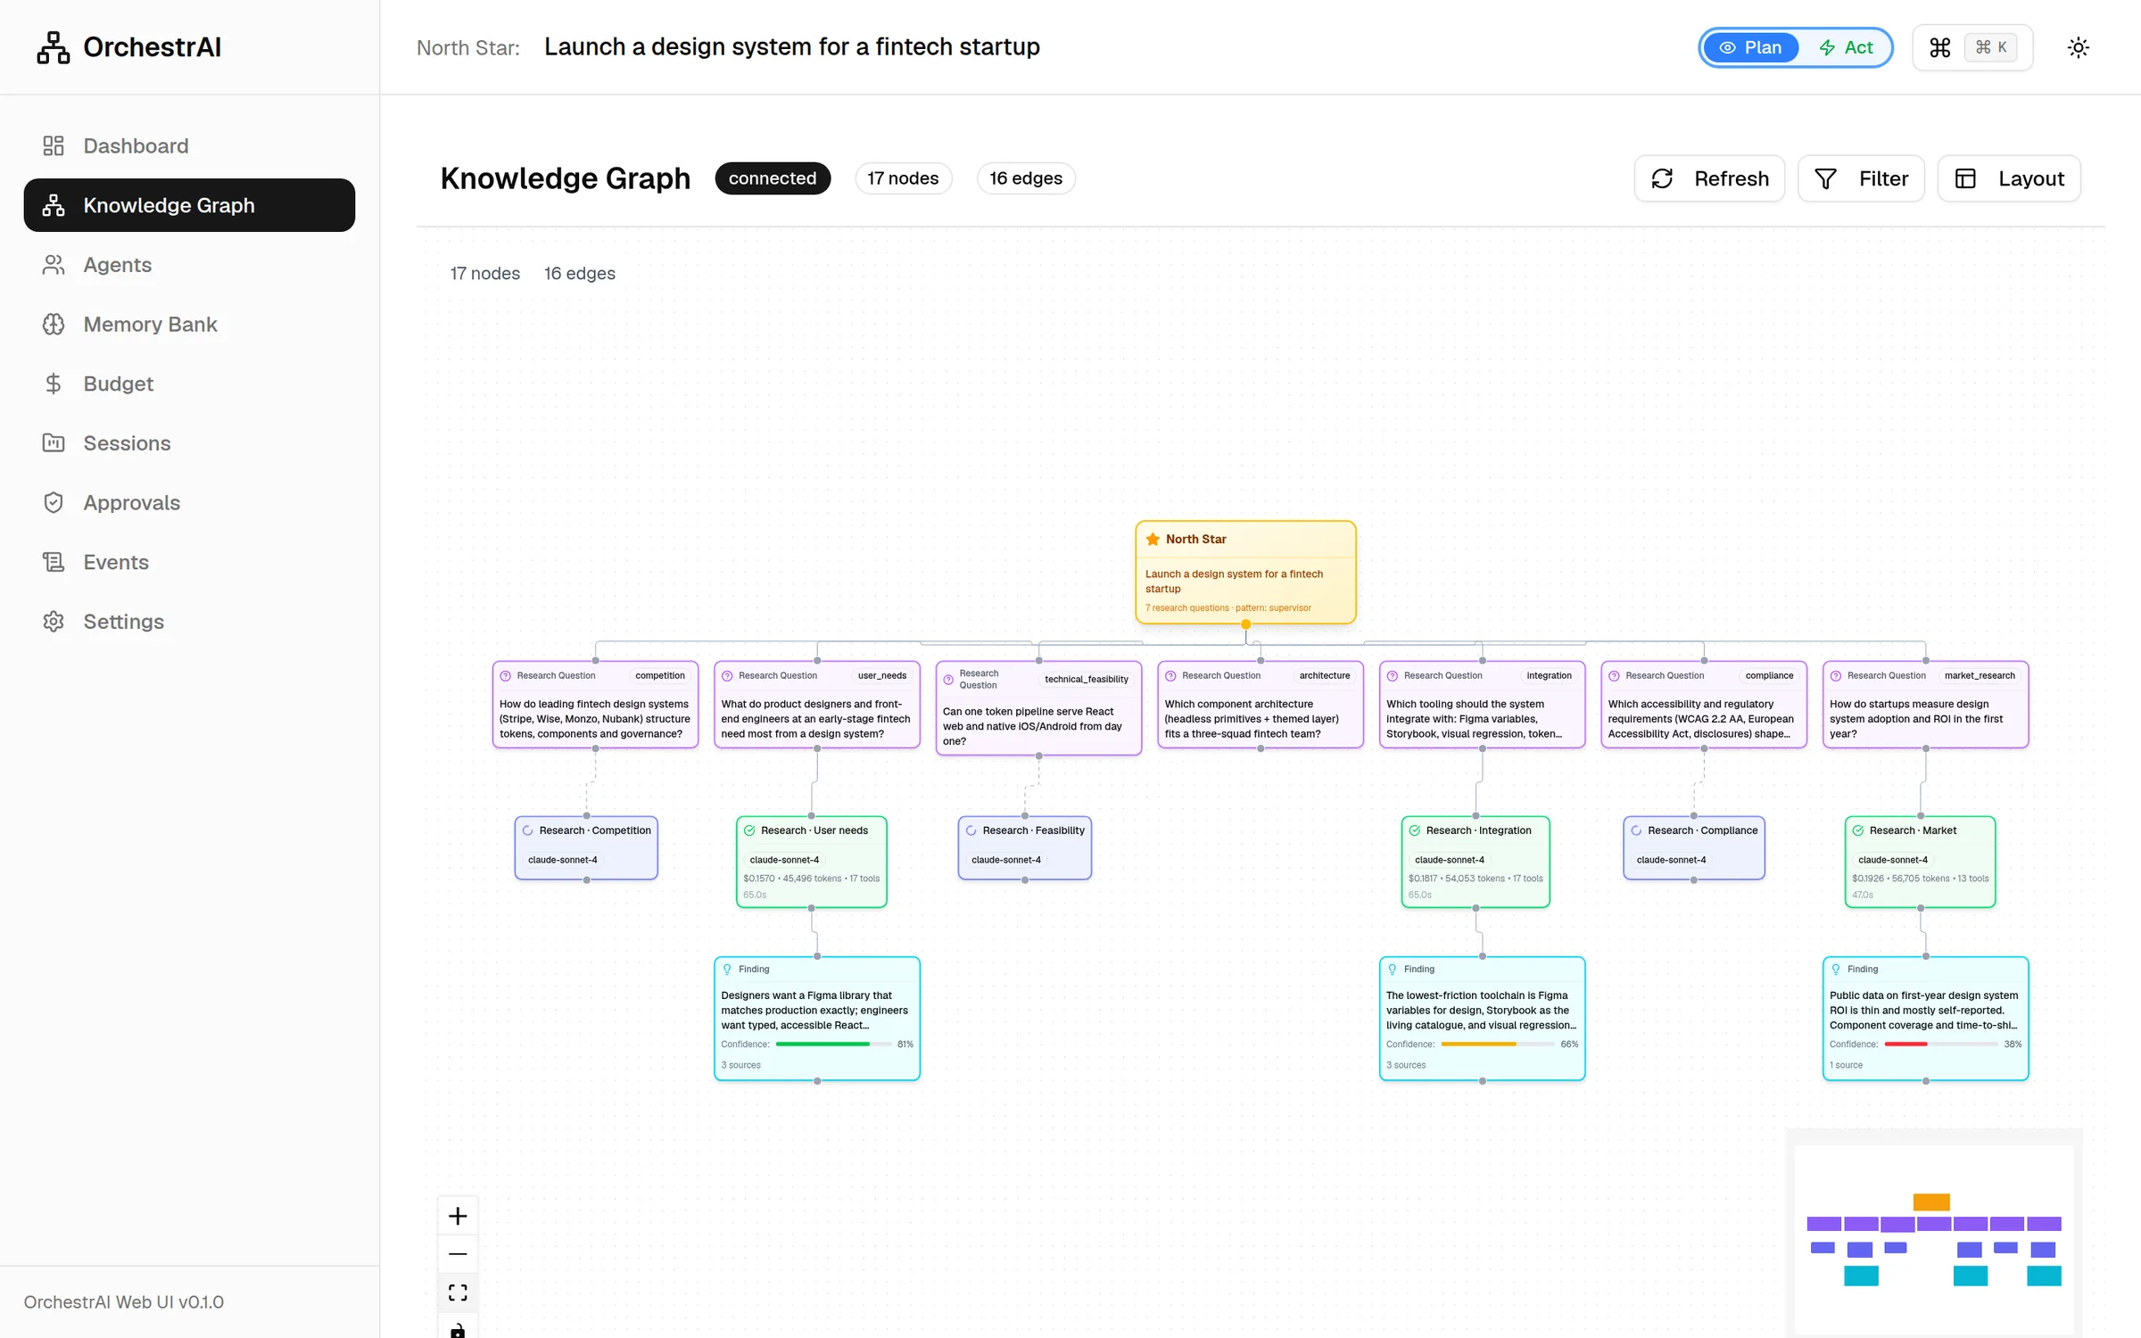
Task: Click the Settings gear icon
Action: pos(54,622)
